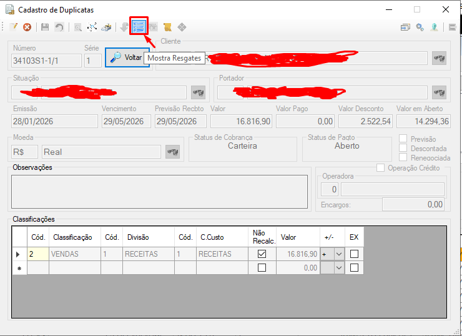Screen dimensions: 462x336
Task: Uncheck Não Recalc. on the VENDAS row
Action: click(x=262, y=254)
